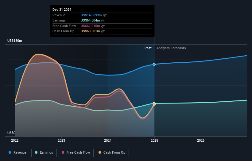Click the US$180m y-axis label
The width and height of the screenshot is (252, 161).
pyautogui.click(x=15, y=41)
